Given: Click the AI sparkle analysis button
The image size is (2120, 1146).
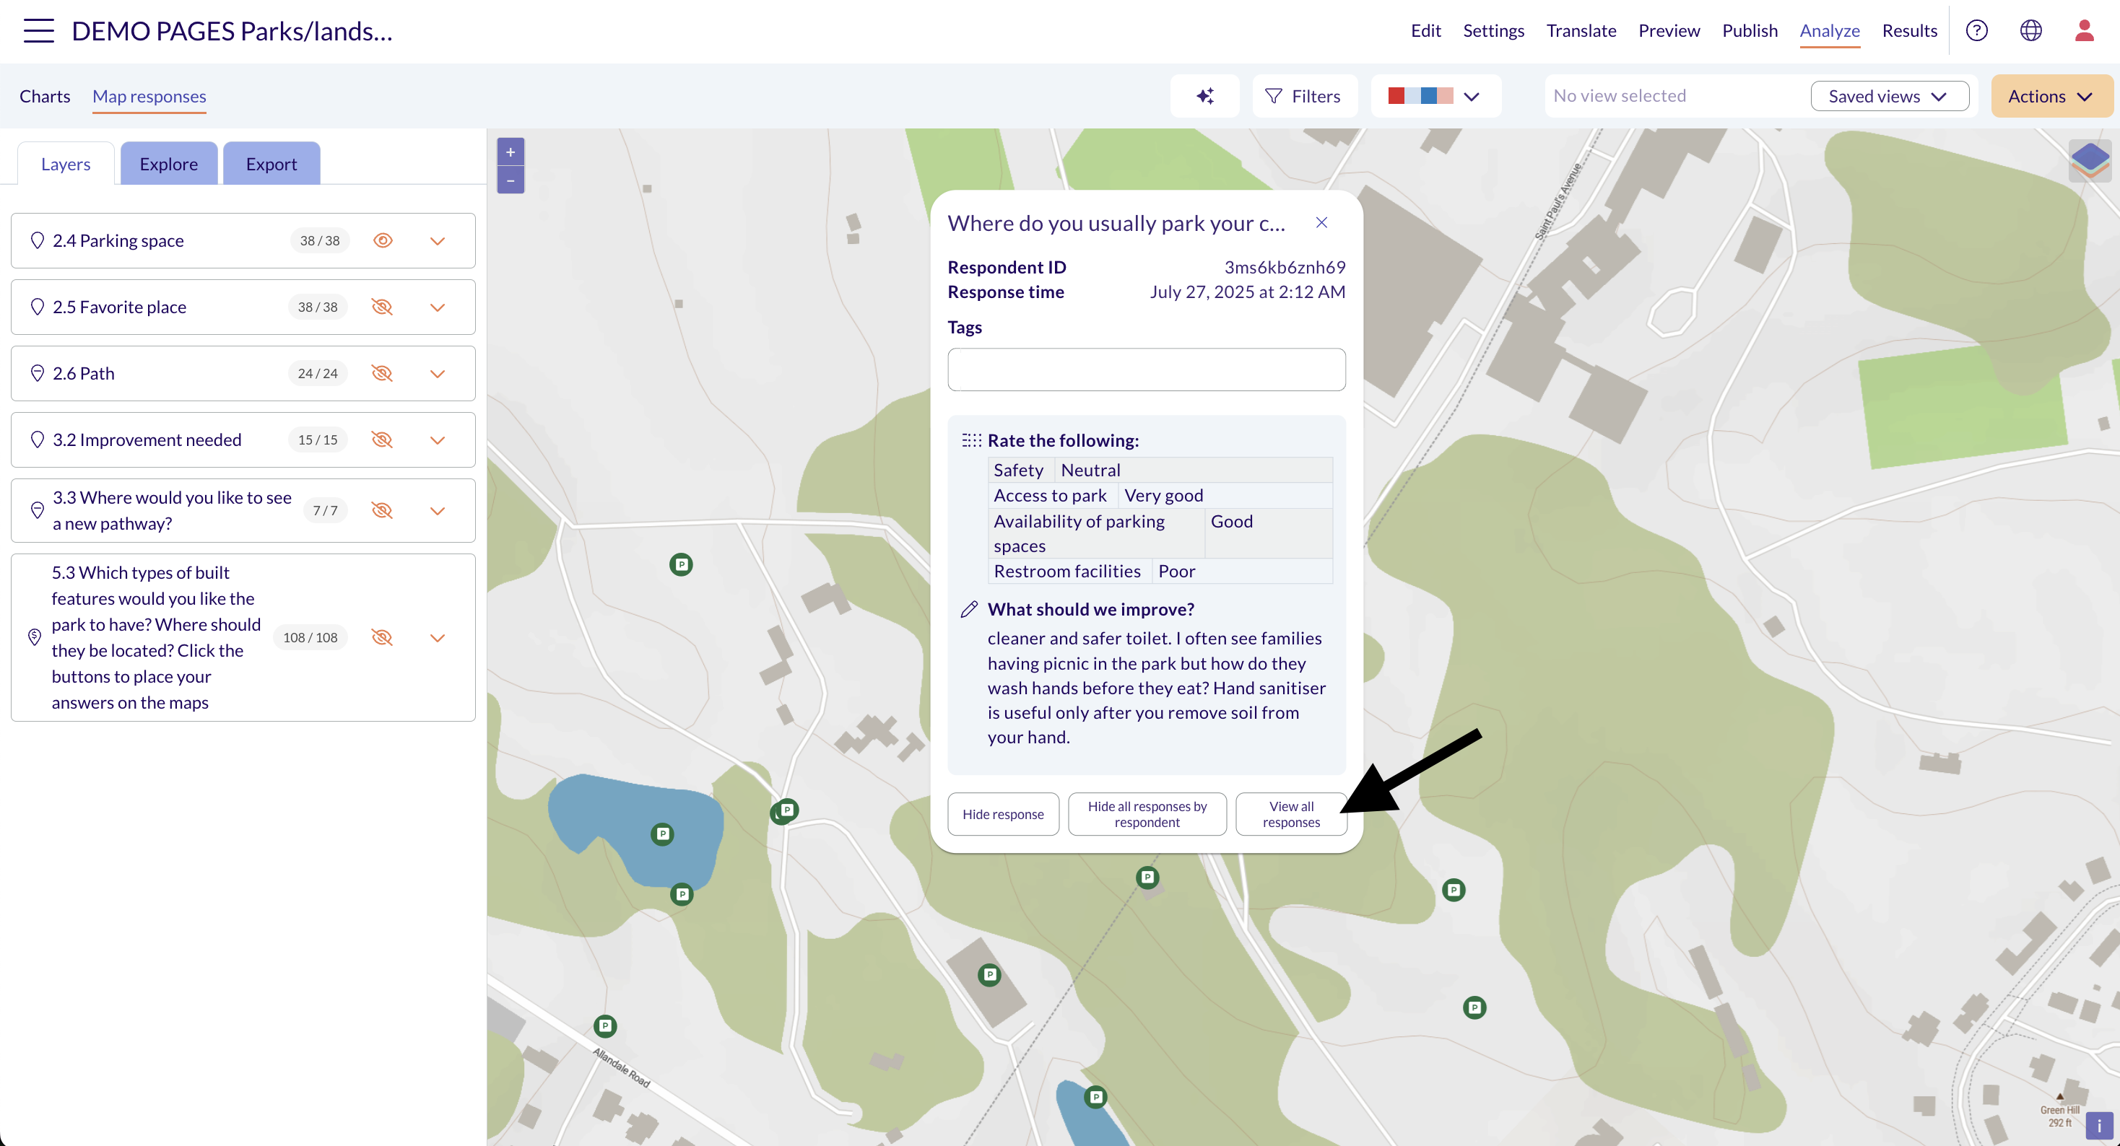Looking at the screenshot, I should pos(1205,96).
